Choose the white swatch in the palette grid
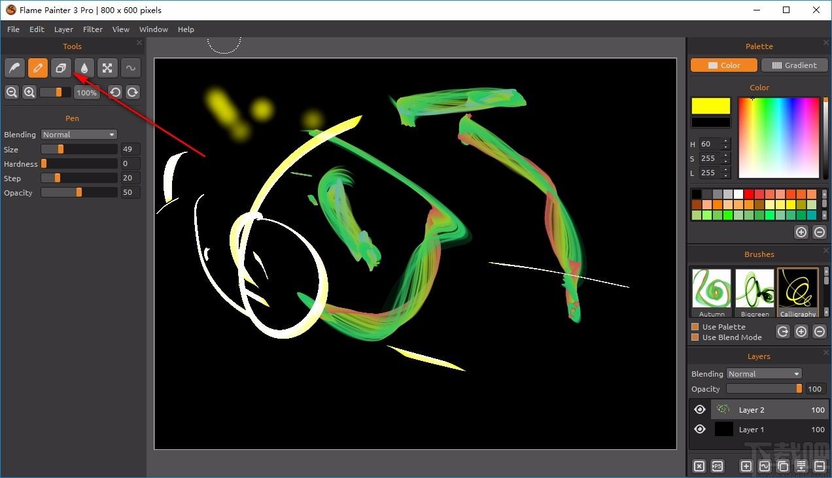The height and width of the screenshot is (478, 832). (738, 194)
